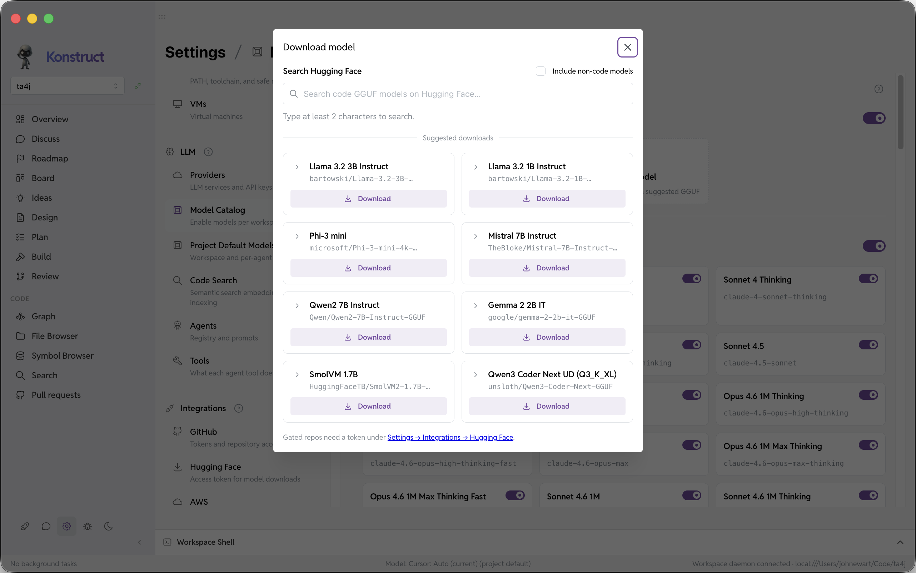Download Qwen3 Coder Next UD model
This screenshot has width=916, height=573.
[x=547, y=406]
